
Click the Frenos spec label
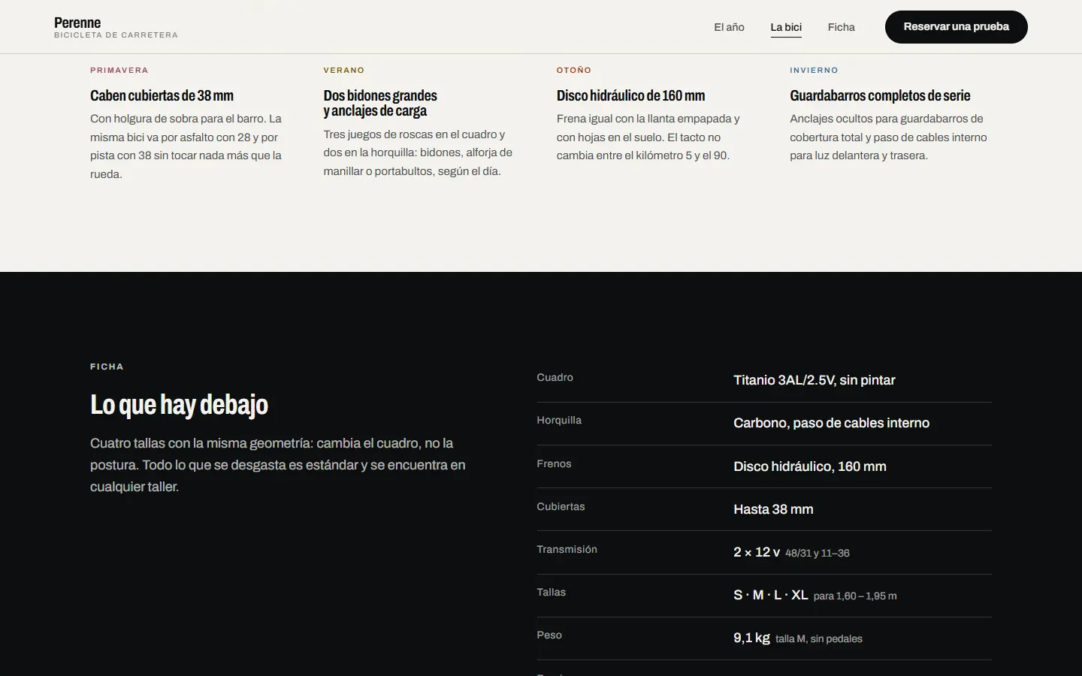click(554, 463)
